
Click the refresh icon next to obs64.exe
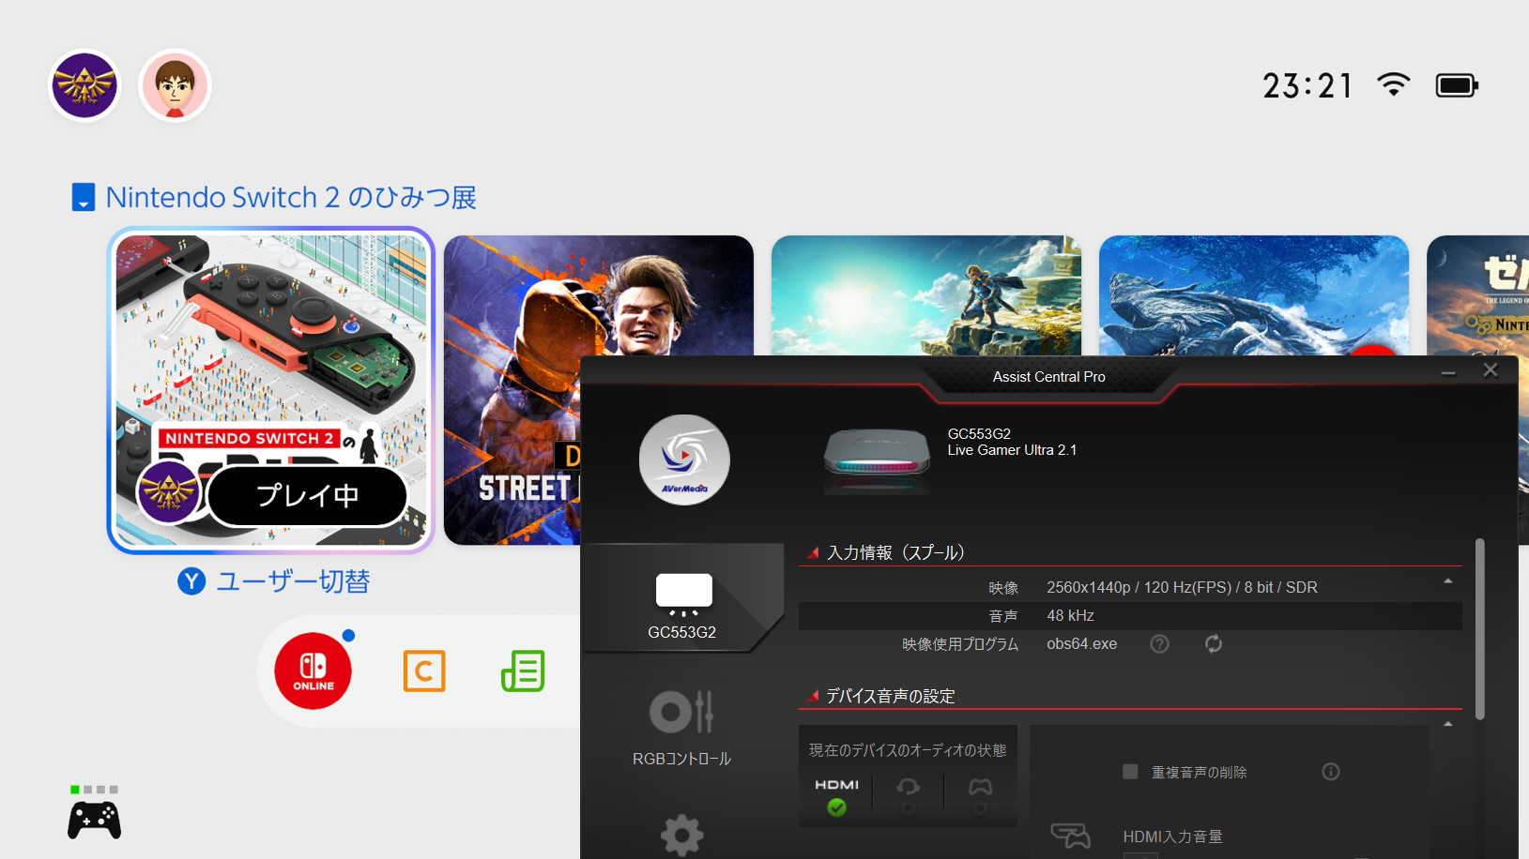tap(1214, 644)
